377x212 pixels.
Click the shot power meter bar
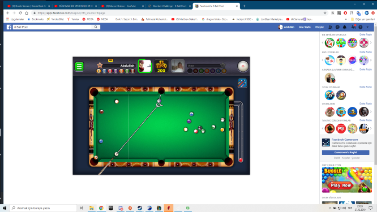240,132
